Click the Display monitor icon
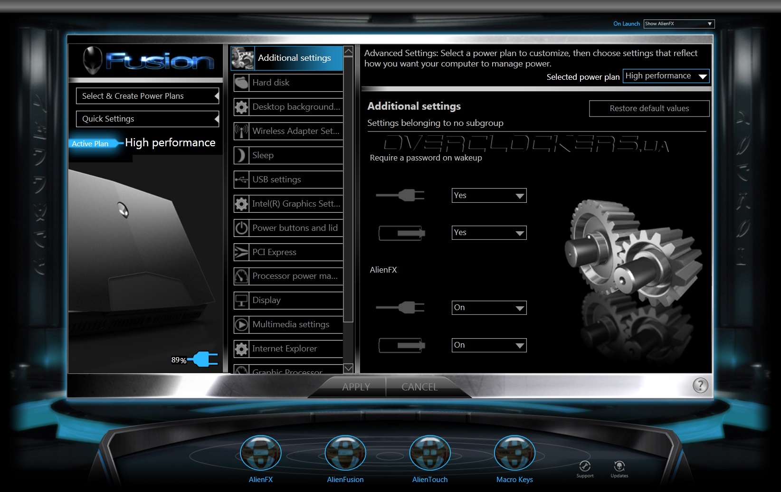The width and height of the screenshot is (781, 492). point(241,300)
